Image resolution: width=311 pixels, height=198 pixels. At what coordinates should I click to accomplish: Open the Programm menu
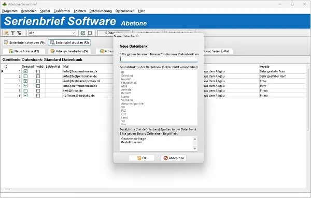[10, 11]
